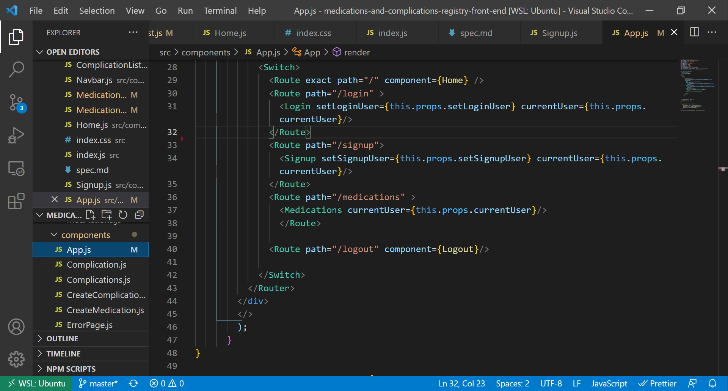Open the Extensions view
728x391 pixels.
[16, 201]
